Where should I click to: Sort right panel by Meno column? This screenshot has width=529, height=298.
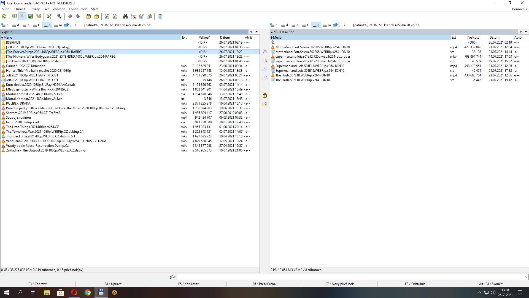[x=360, y=38]
